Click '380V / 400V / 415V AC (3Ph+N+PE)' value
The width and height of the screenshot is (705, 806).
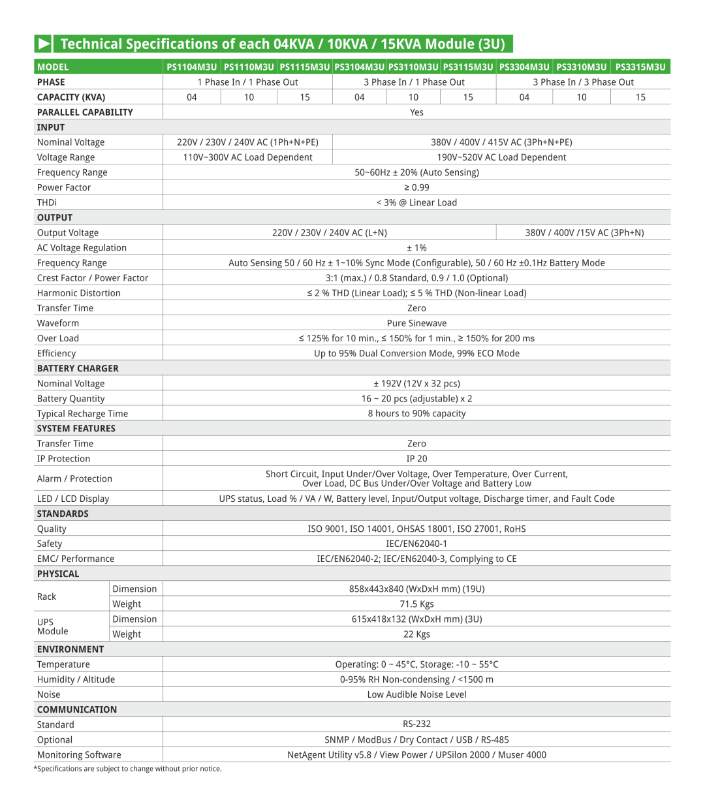(x=501, y=142)
